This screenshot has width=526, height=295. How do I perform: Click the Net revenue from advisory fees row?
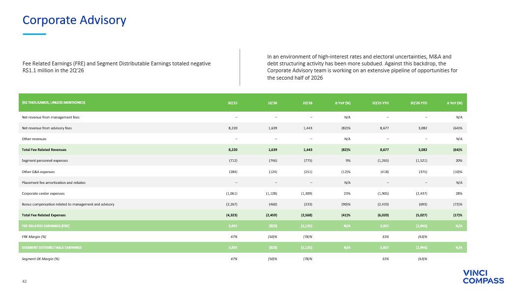point(243,128)
